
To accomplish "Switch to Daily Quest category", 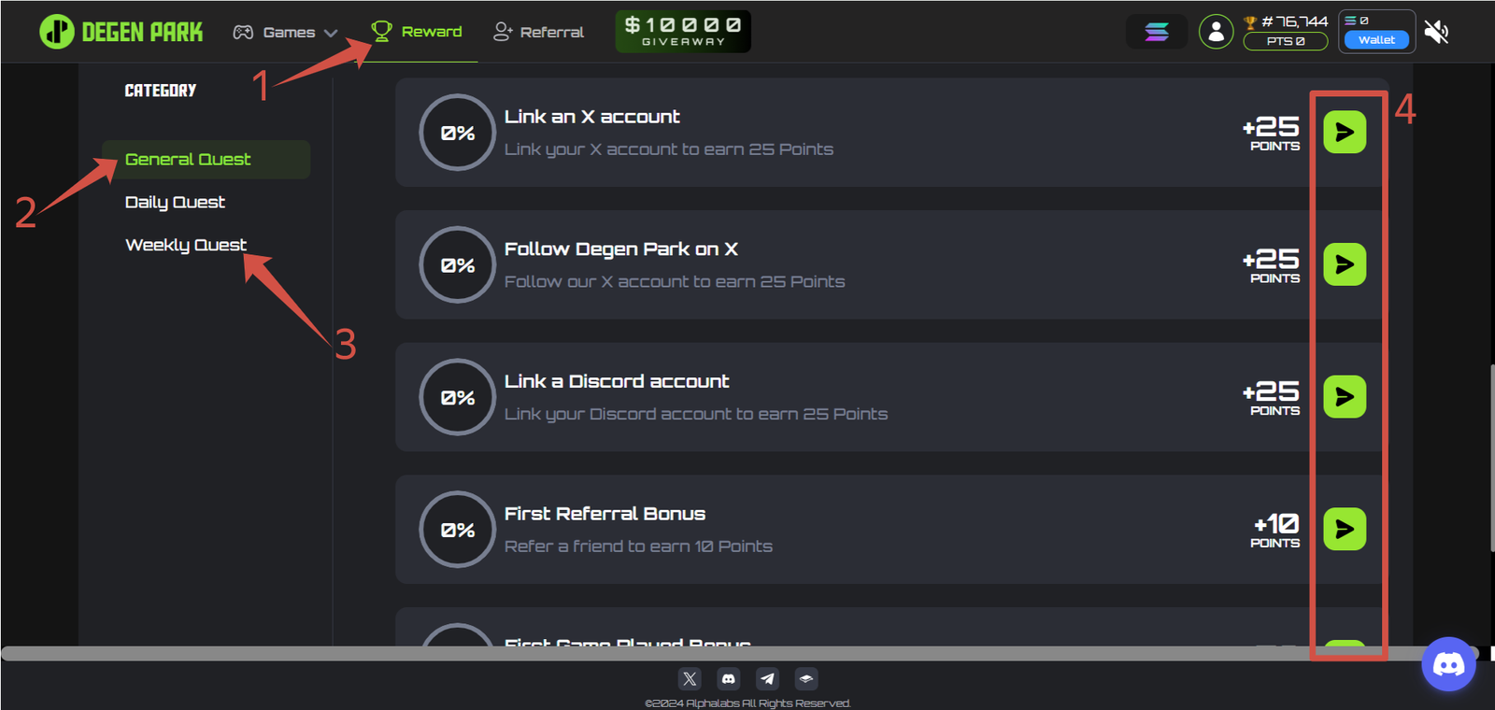I will (x=175, y=203).
